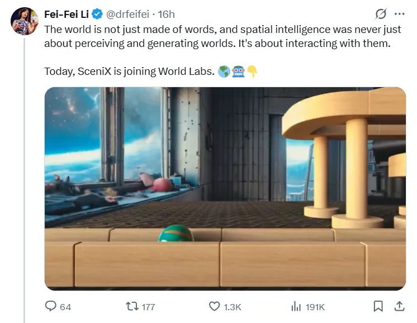This screenshot has height=323, width=417.
Task: Click the repost arrows icon
Action: pos(132,306)
